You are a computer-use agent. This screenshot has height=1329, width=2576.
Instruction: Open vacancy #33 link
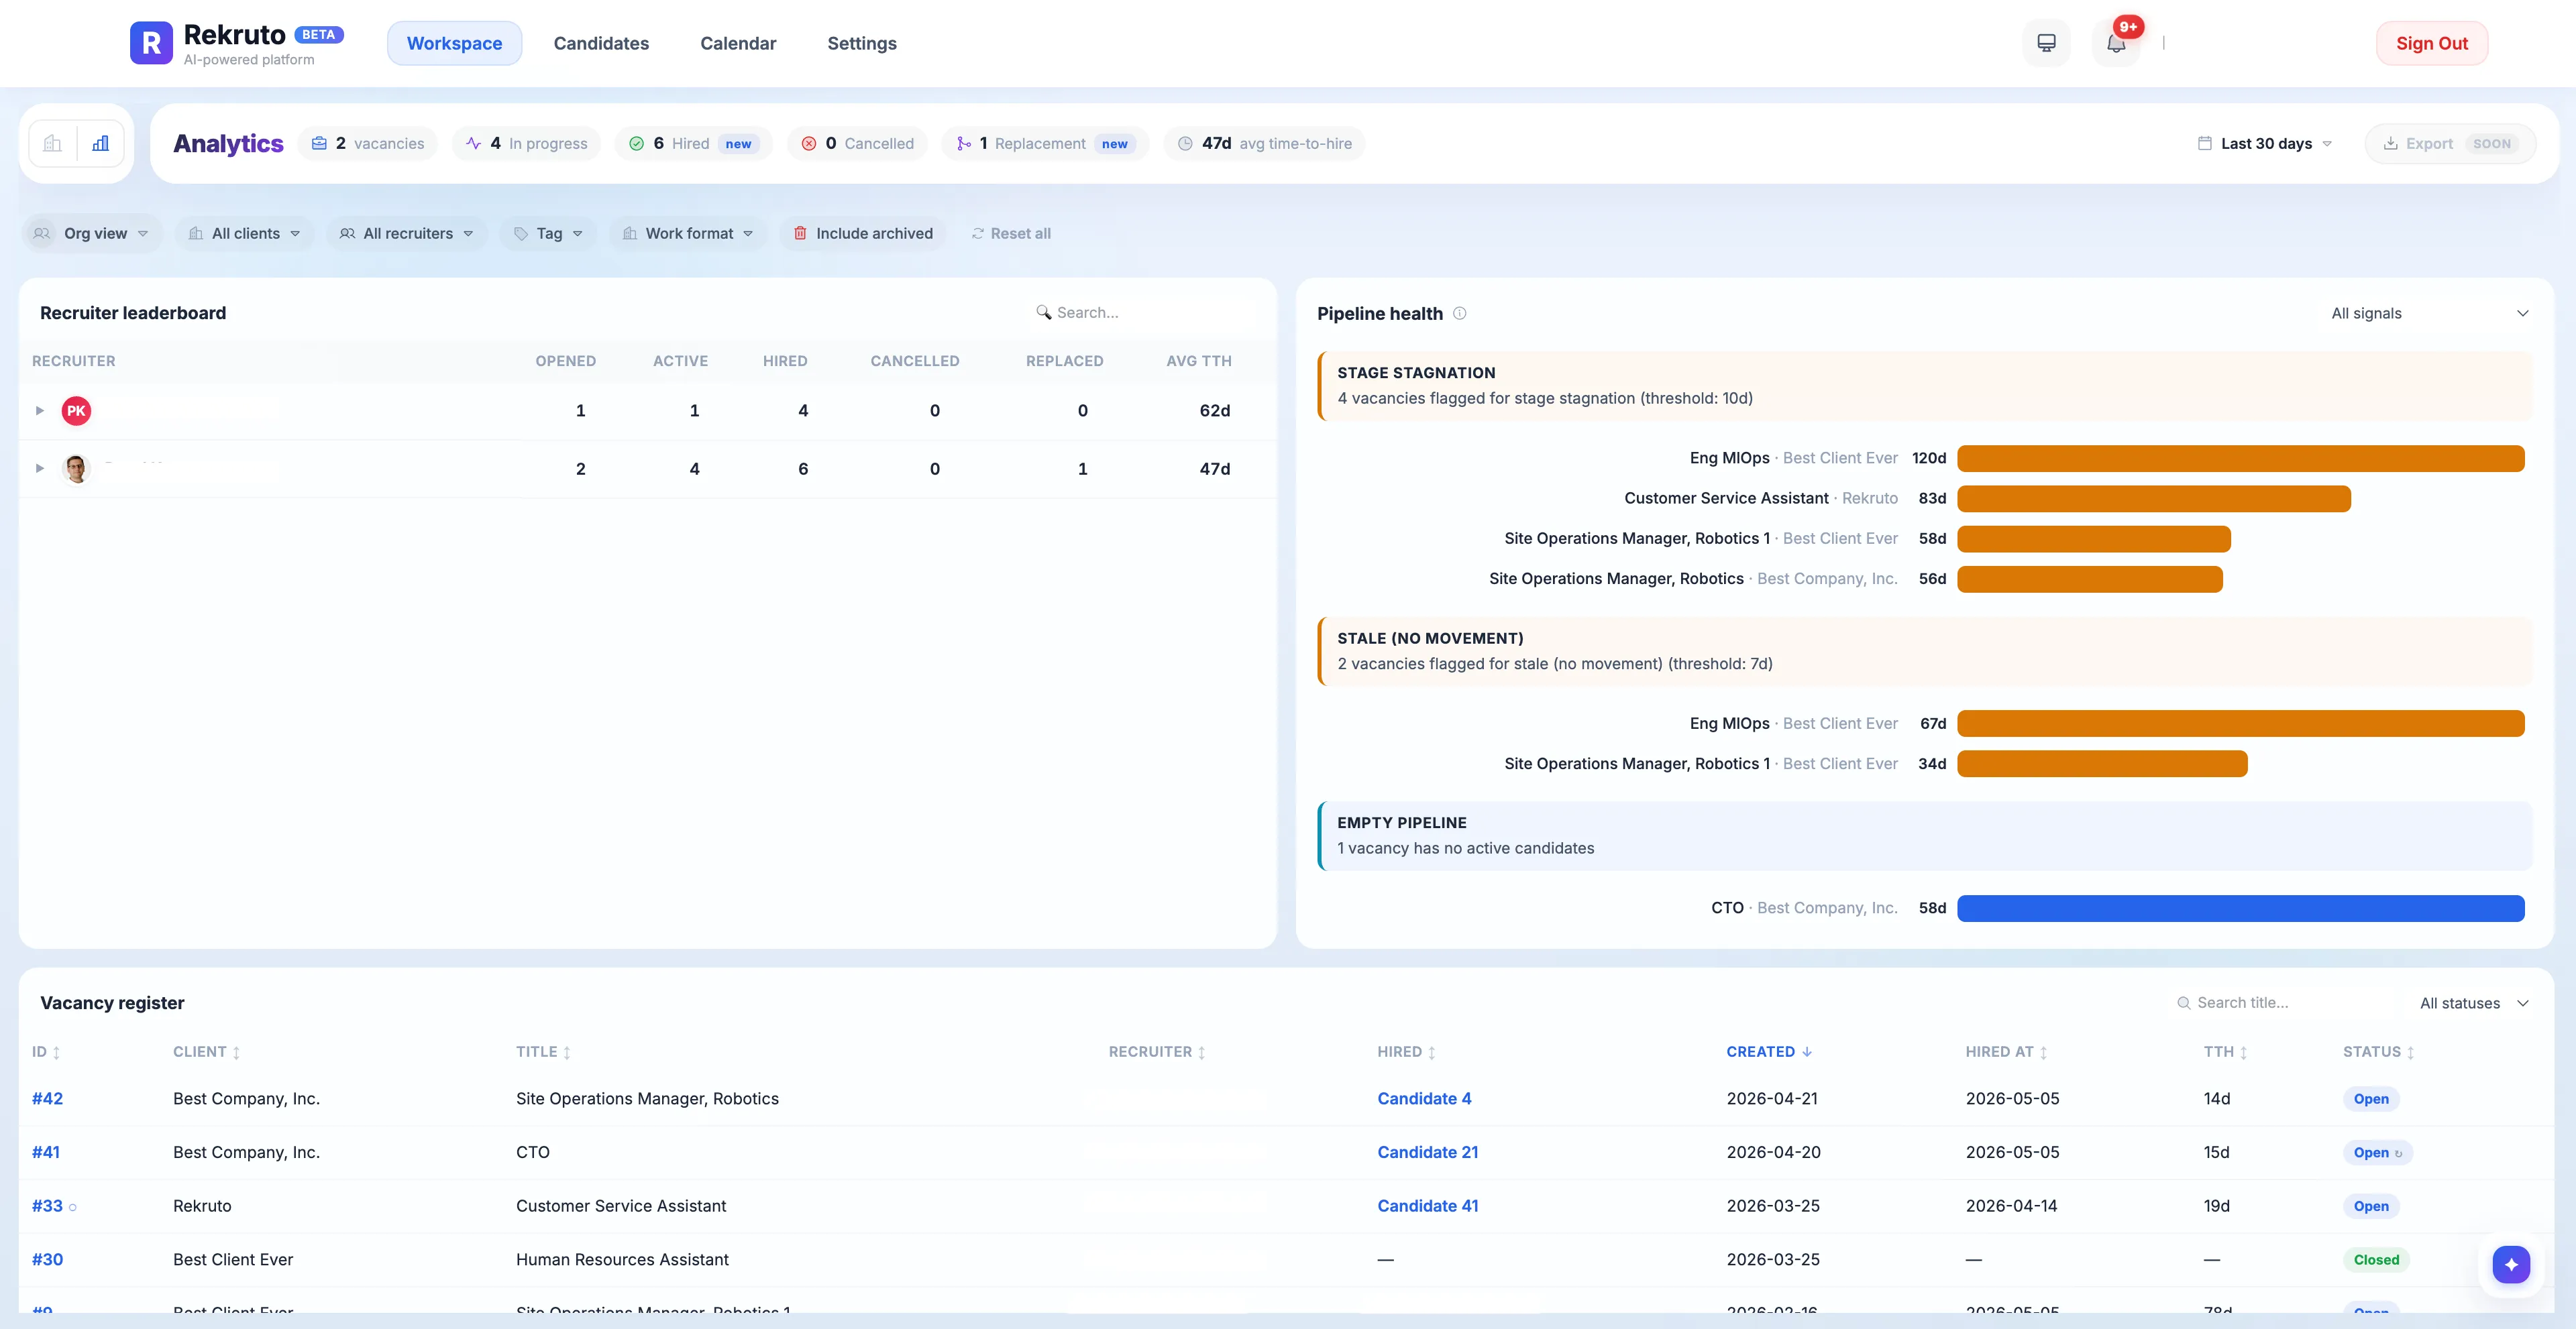click(47, 1206)
